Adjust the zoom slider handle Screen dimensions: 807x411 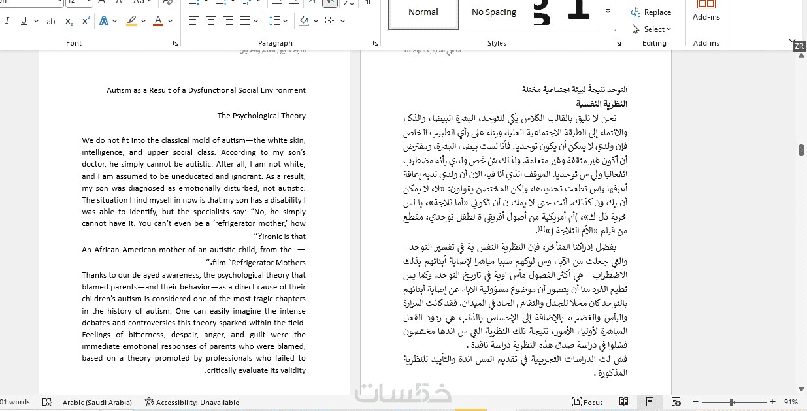(x=732, y=403)
